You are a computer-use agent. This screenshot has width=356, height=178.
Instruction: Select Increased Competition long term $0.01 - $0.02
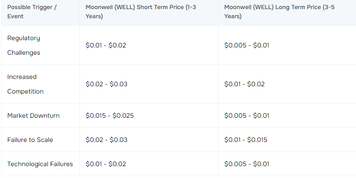244,84
